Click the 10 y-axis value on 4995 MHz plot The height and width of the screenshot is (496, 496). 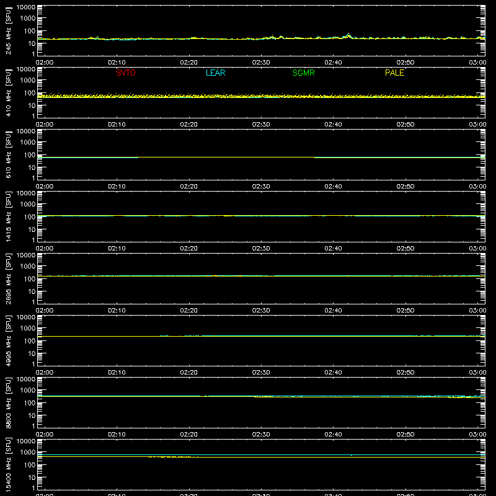32,353
